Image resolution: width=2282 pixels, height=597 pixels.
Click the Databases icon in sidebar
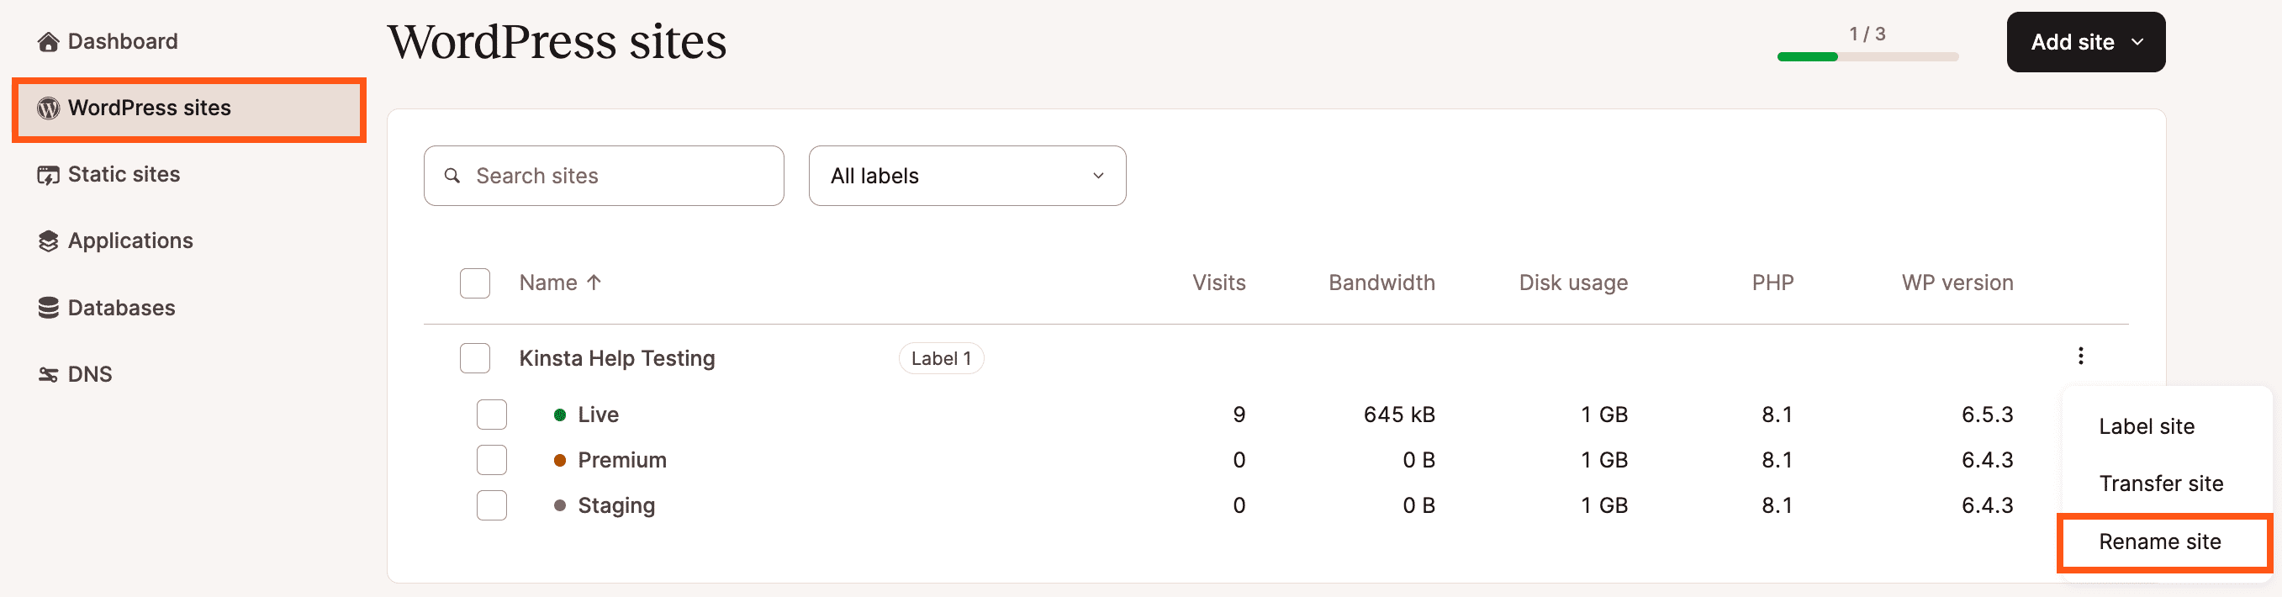coord(48,308)
